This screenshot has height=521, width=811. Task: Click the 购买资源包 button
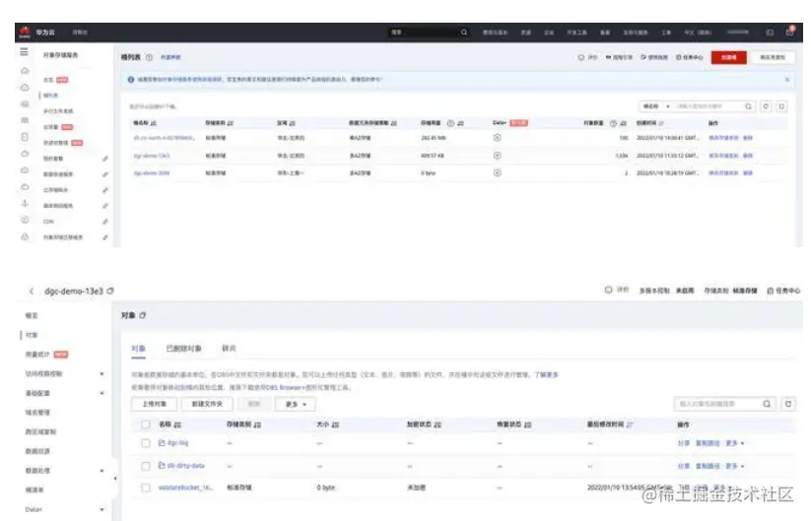coord(773,57)
